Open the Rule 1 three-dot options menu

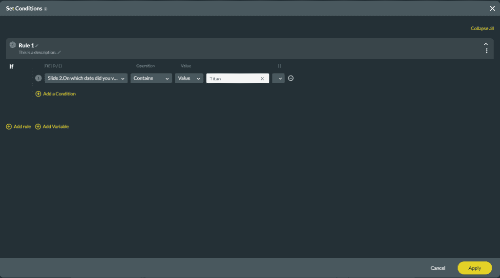click(x=486, y=51)
